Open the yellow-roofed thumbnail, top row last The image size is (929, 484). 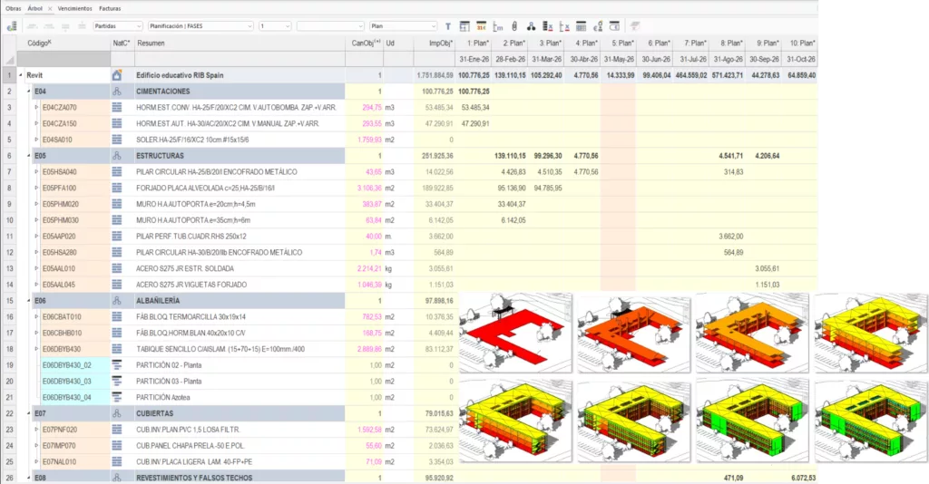point(871,334)
